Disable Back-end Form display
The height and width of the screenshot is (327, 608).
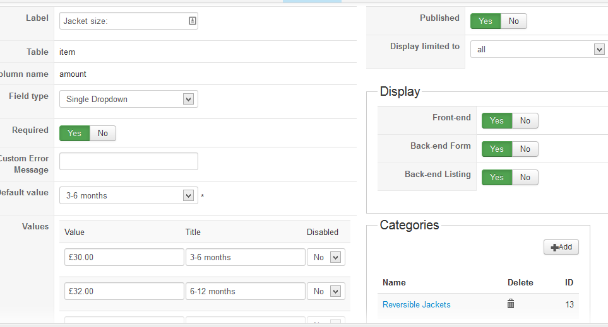525,149
